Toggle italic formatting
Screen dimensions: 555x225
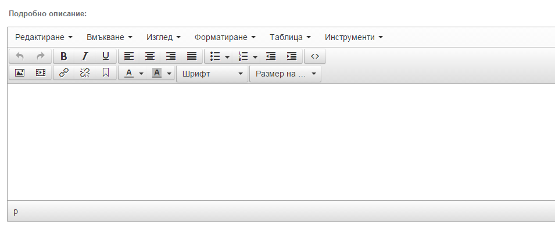click(85, 56)
